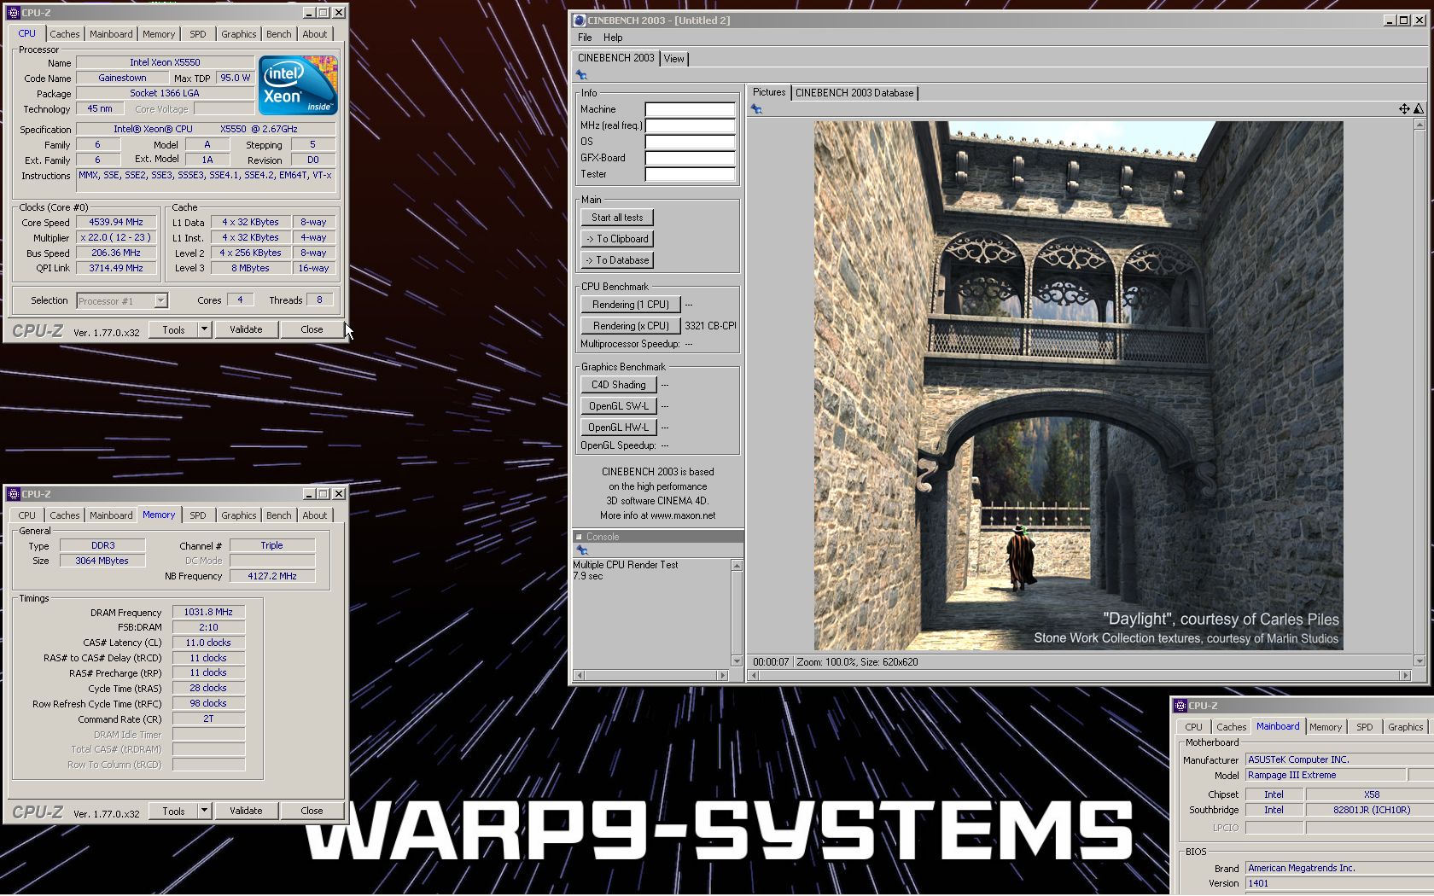
Task: Open the Processor #1 selection combo box
Action: click(122, 300)
